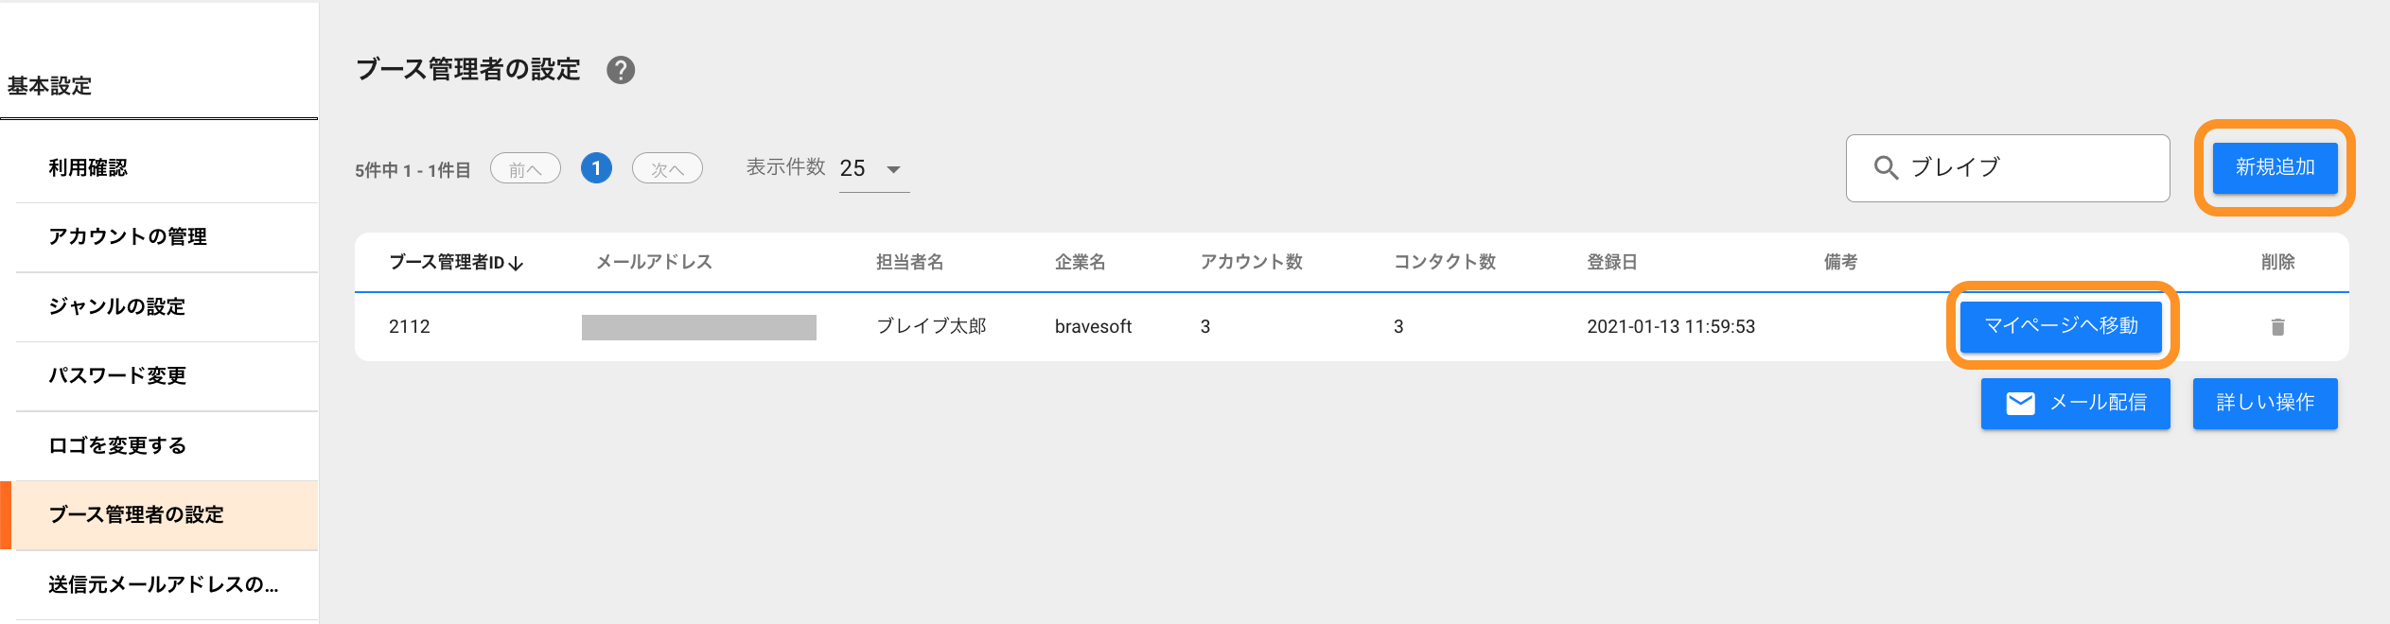This screenshot has width=2390, height=624.
Task: Open 詳しい操作 button
Action: (x=2265, y=404)
